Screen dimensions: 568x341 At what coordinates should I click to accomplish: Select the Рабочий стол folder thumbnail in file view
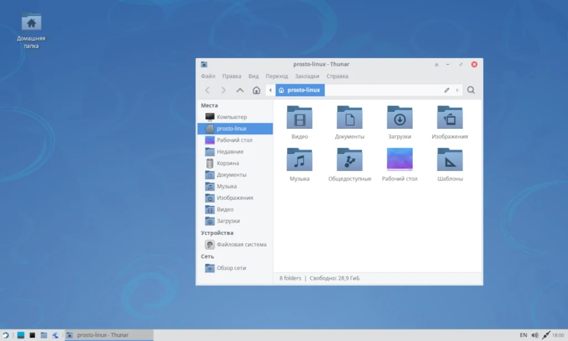399,159
